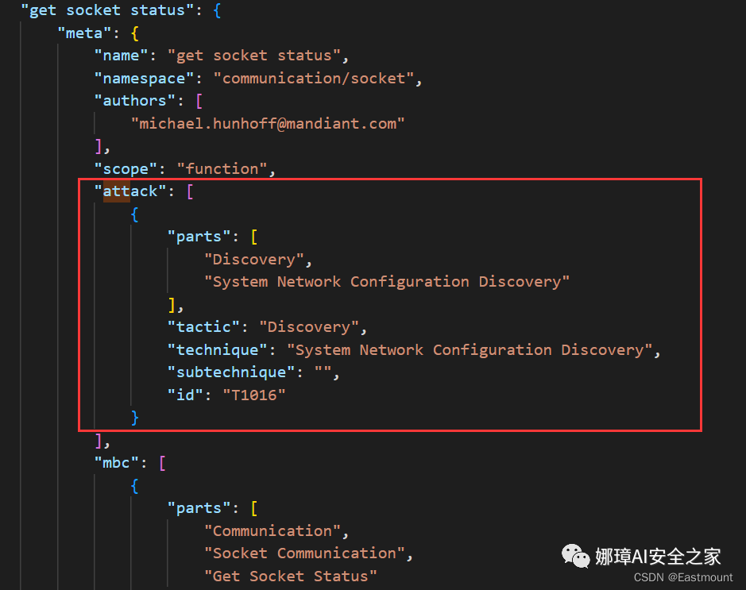Click the "mbc" key
Screen dimensions: 746x590
(116, 463)
